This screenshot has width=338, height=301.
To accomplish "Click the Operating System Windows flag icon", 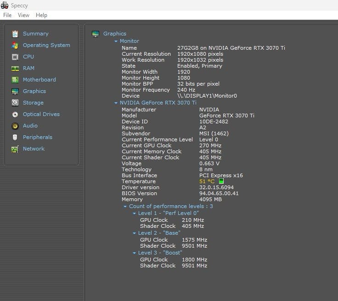I will tap(15, 45).
